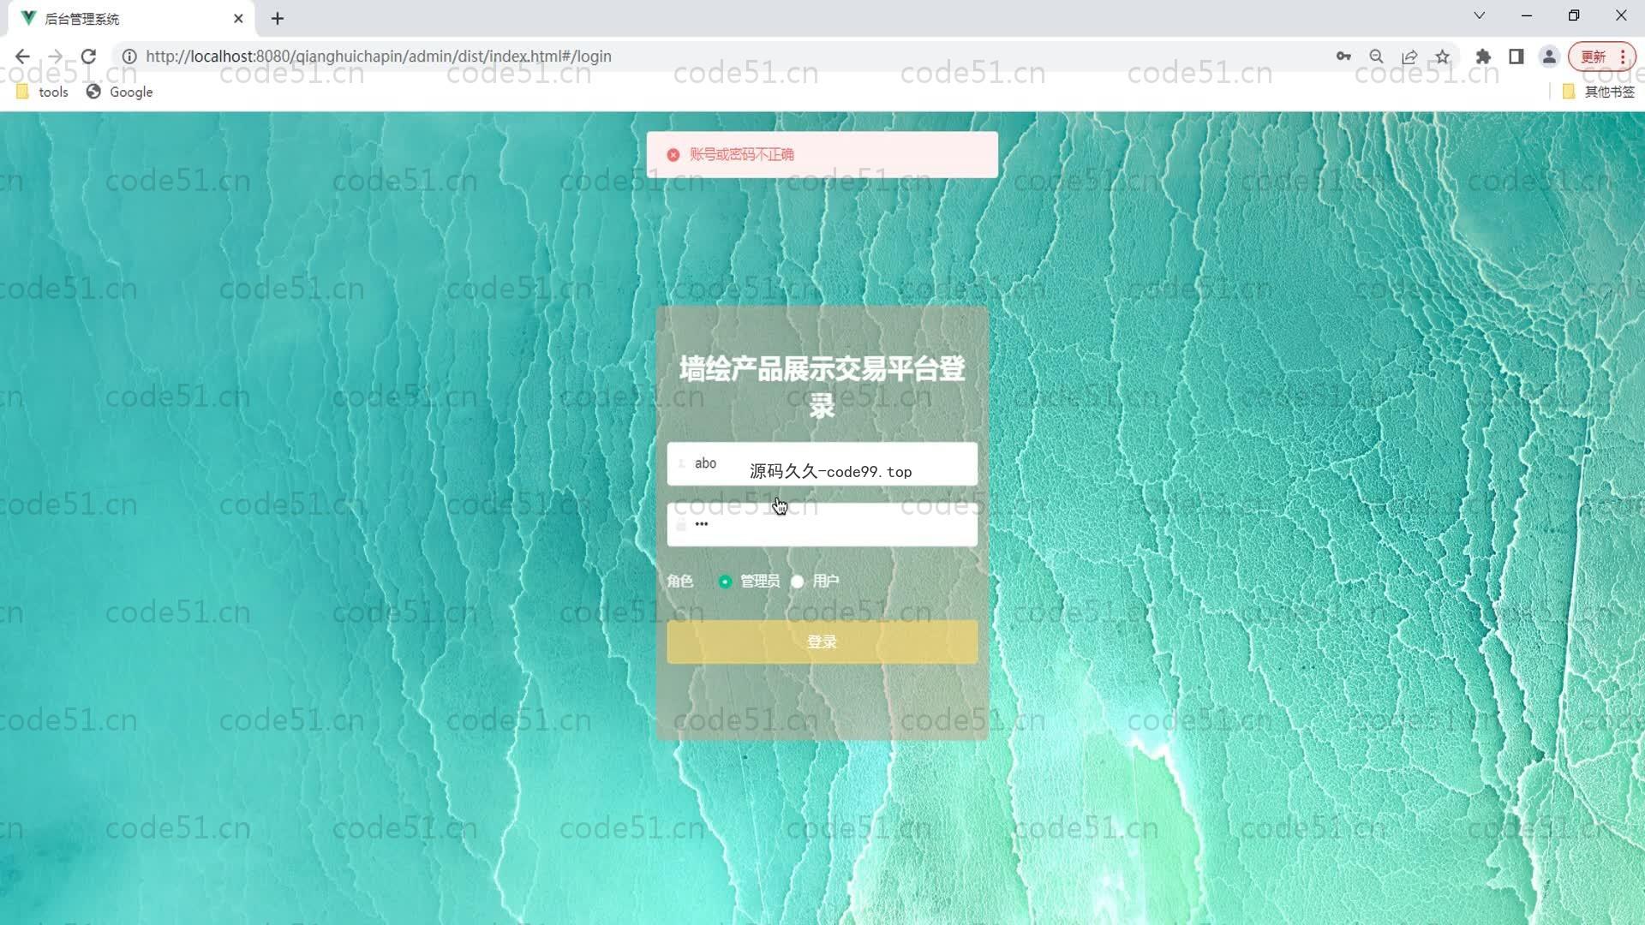
Task: Expand the tab search chevron
Action: coord(1479,15)
